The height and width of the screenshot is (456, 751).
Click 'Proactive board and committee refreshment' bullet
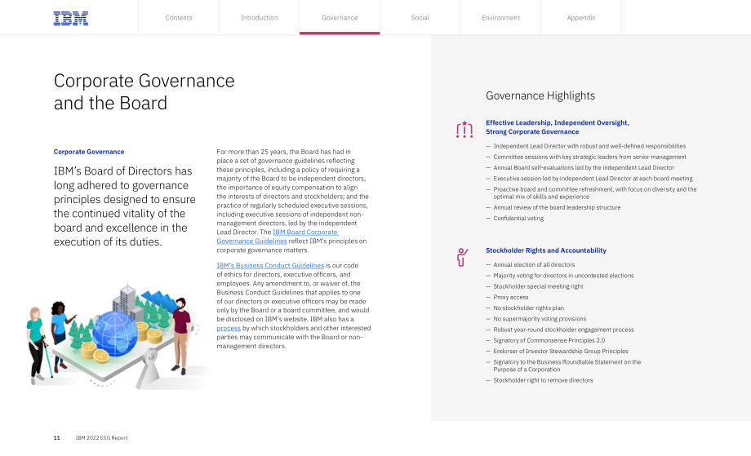click(x=595, y=193)
